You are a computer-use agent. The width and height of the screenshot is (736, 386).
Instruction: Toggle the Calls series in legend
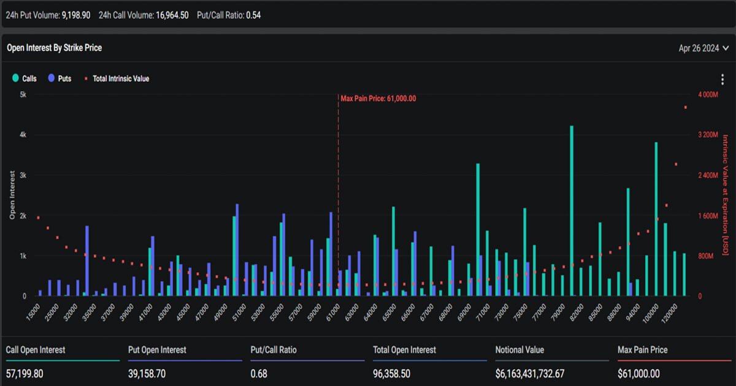coord(29,78)
